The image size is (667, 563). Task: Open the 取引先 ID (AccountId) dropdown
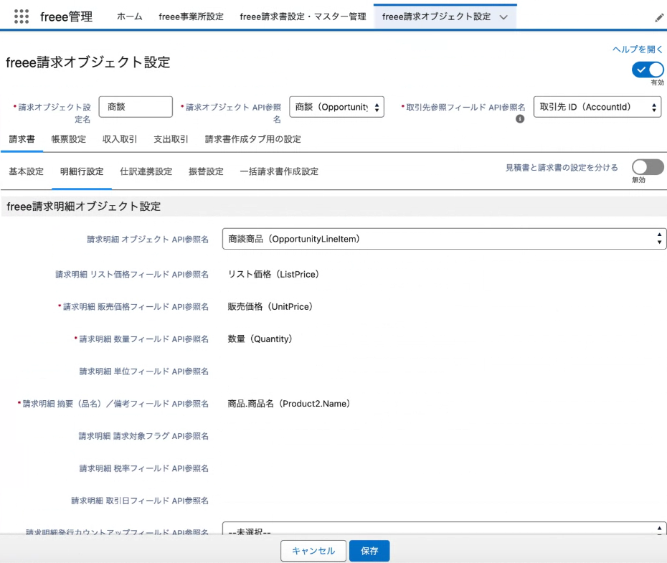tap(597, 107)
